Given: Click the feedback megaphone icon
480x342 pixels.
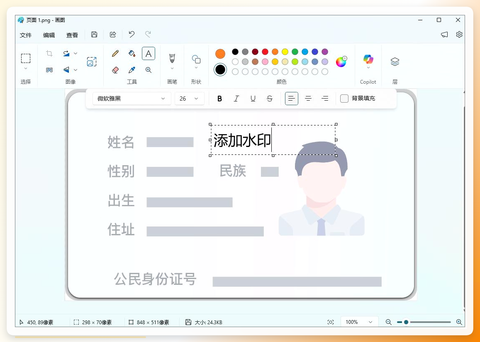Looking at the screenshot, I should click(444, 34).
